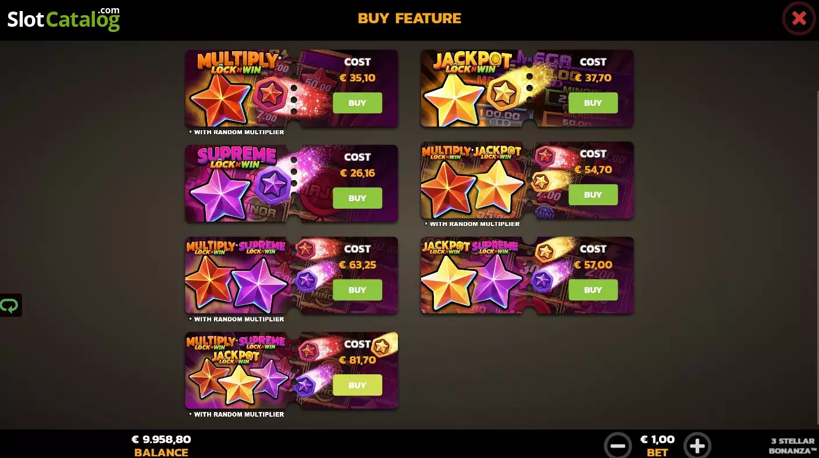Buy the Multiply + Supreme combo for €63,25
Screen dimensions: 819x458
click(x=357, y=290)
